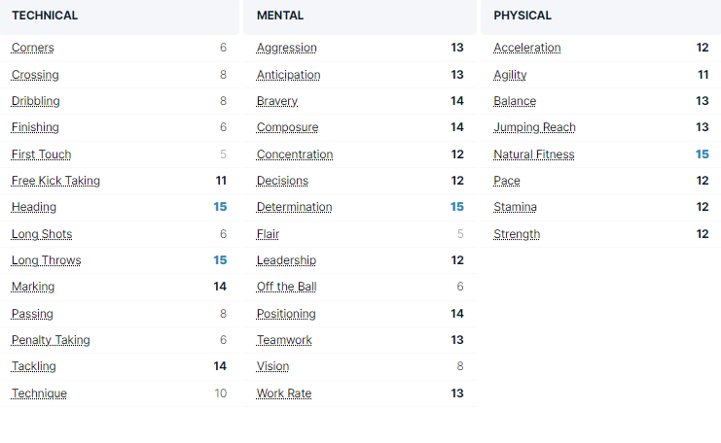
Task: Click the Aggression attribute link
Action: point(286,48)
